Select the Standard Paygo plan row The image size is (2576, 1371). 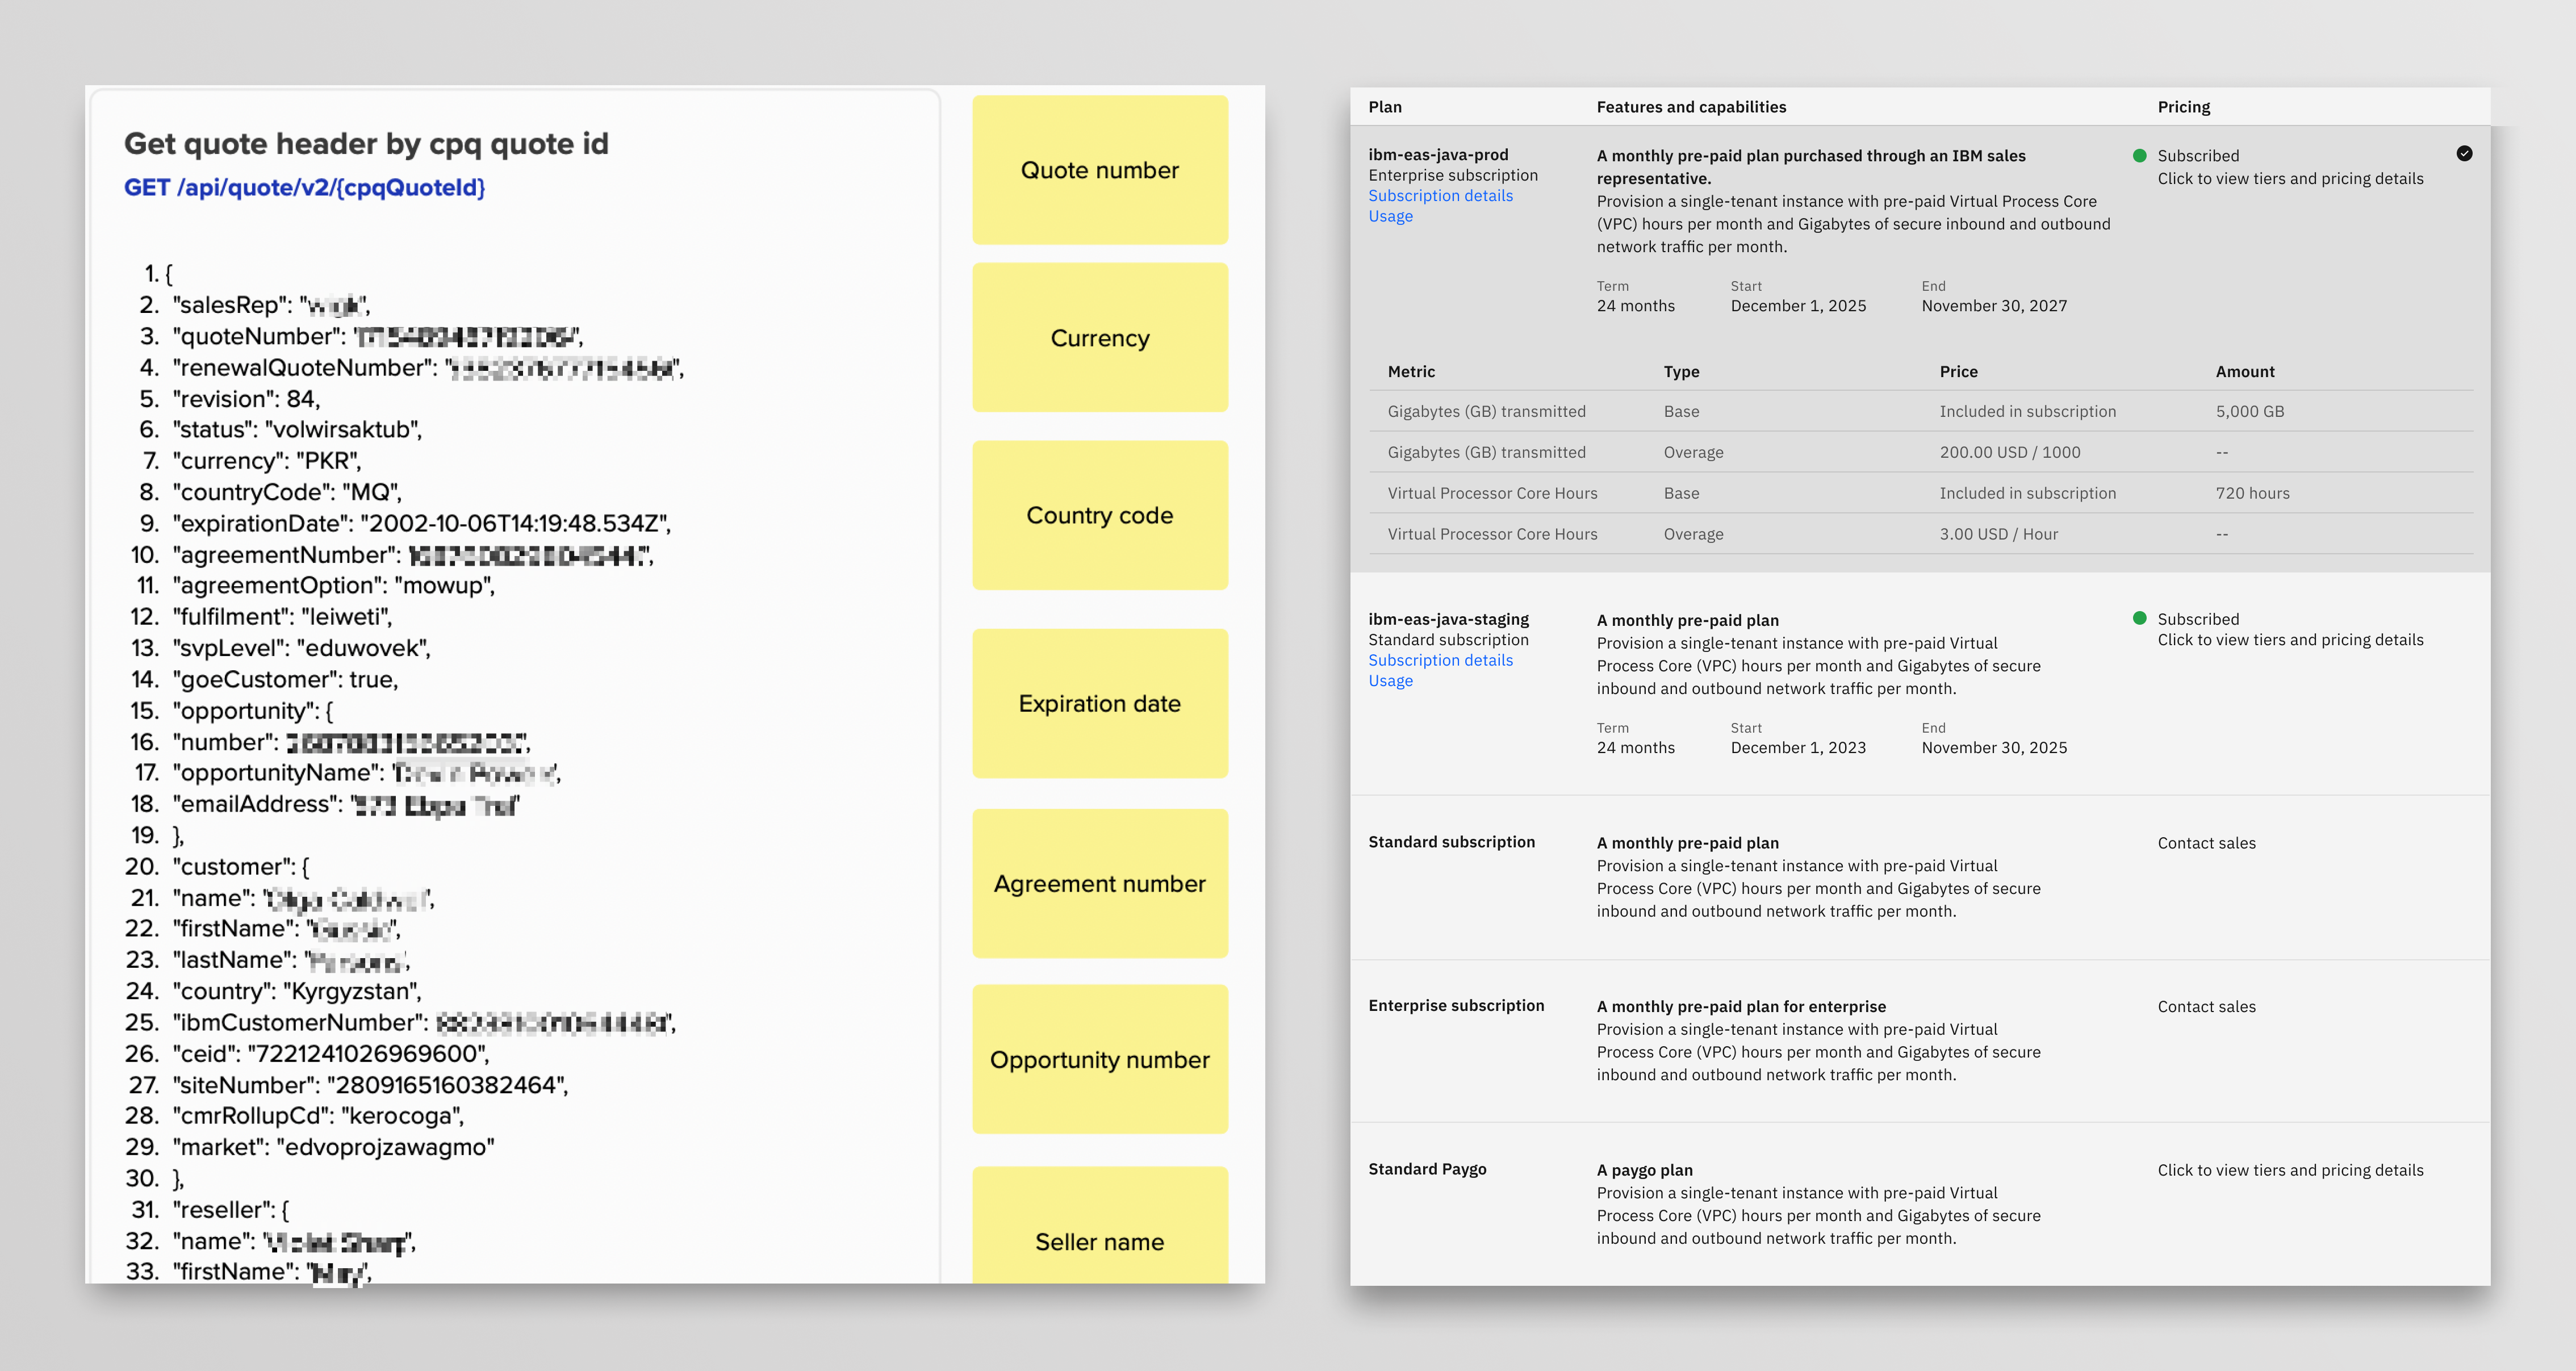point(1427,1169)
